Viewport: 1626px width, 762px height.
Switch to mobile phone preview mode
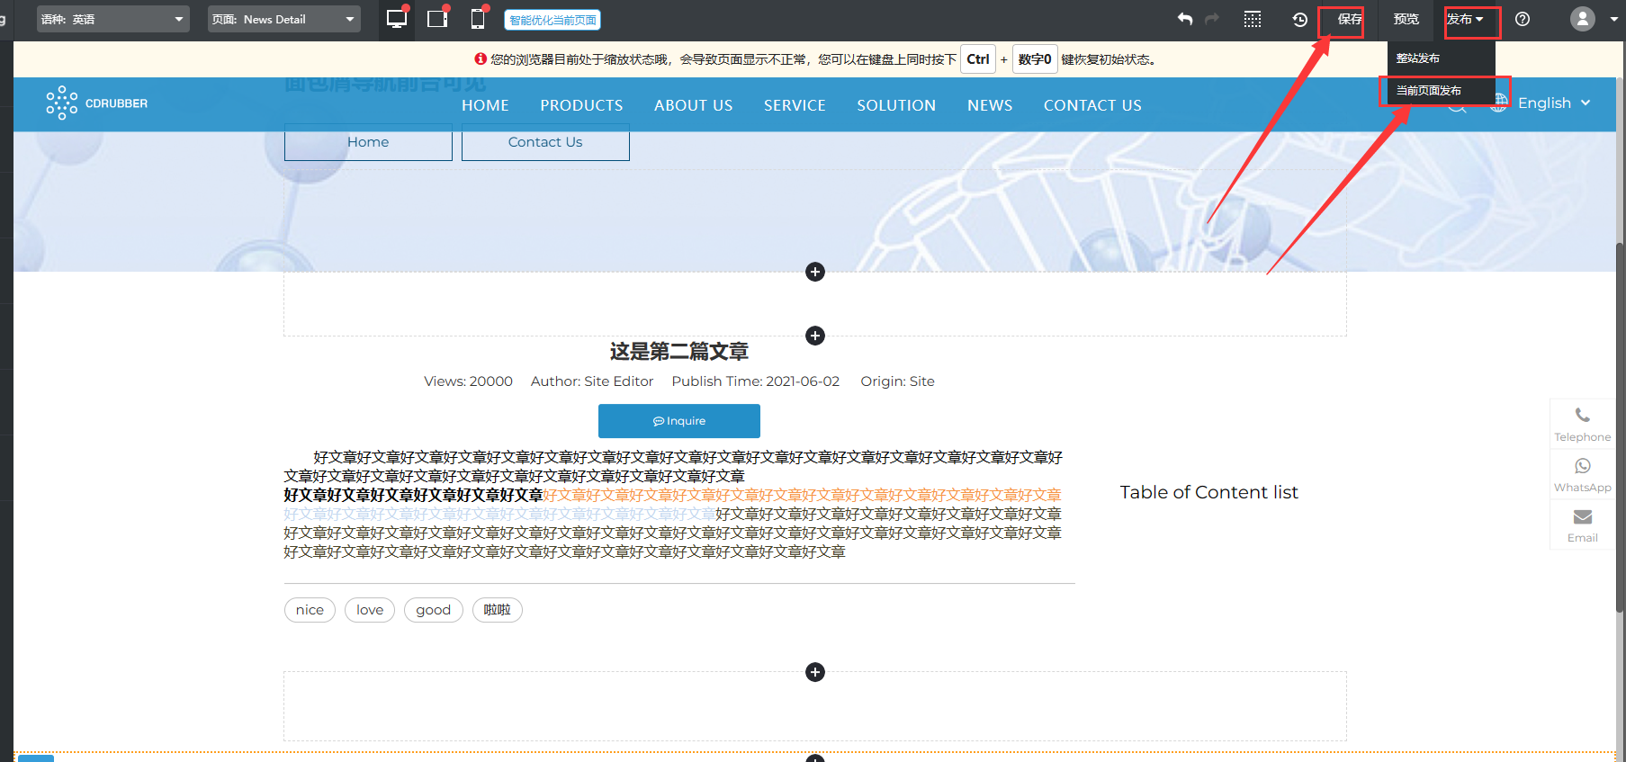click(478, 19)
